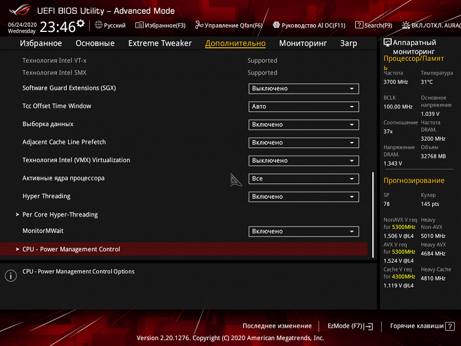461x346 pixels.
Task: Click CPU - Power Management Control Options description
Action: pyautogui.click(x=79, y=271)
